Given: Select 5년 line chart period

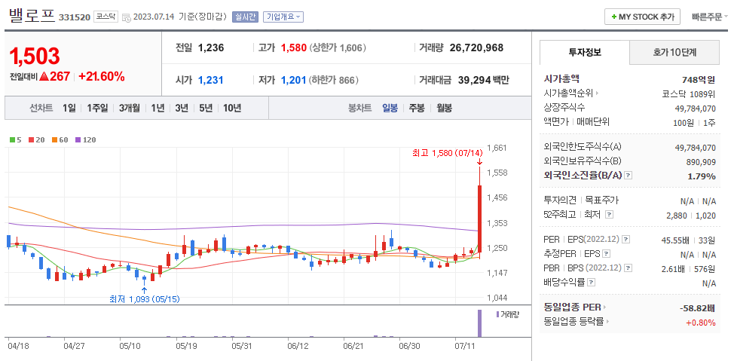Looking at the screenshot, I should pyautogui.click(x=206, y=109).
